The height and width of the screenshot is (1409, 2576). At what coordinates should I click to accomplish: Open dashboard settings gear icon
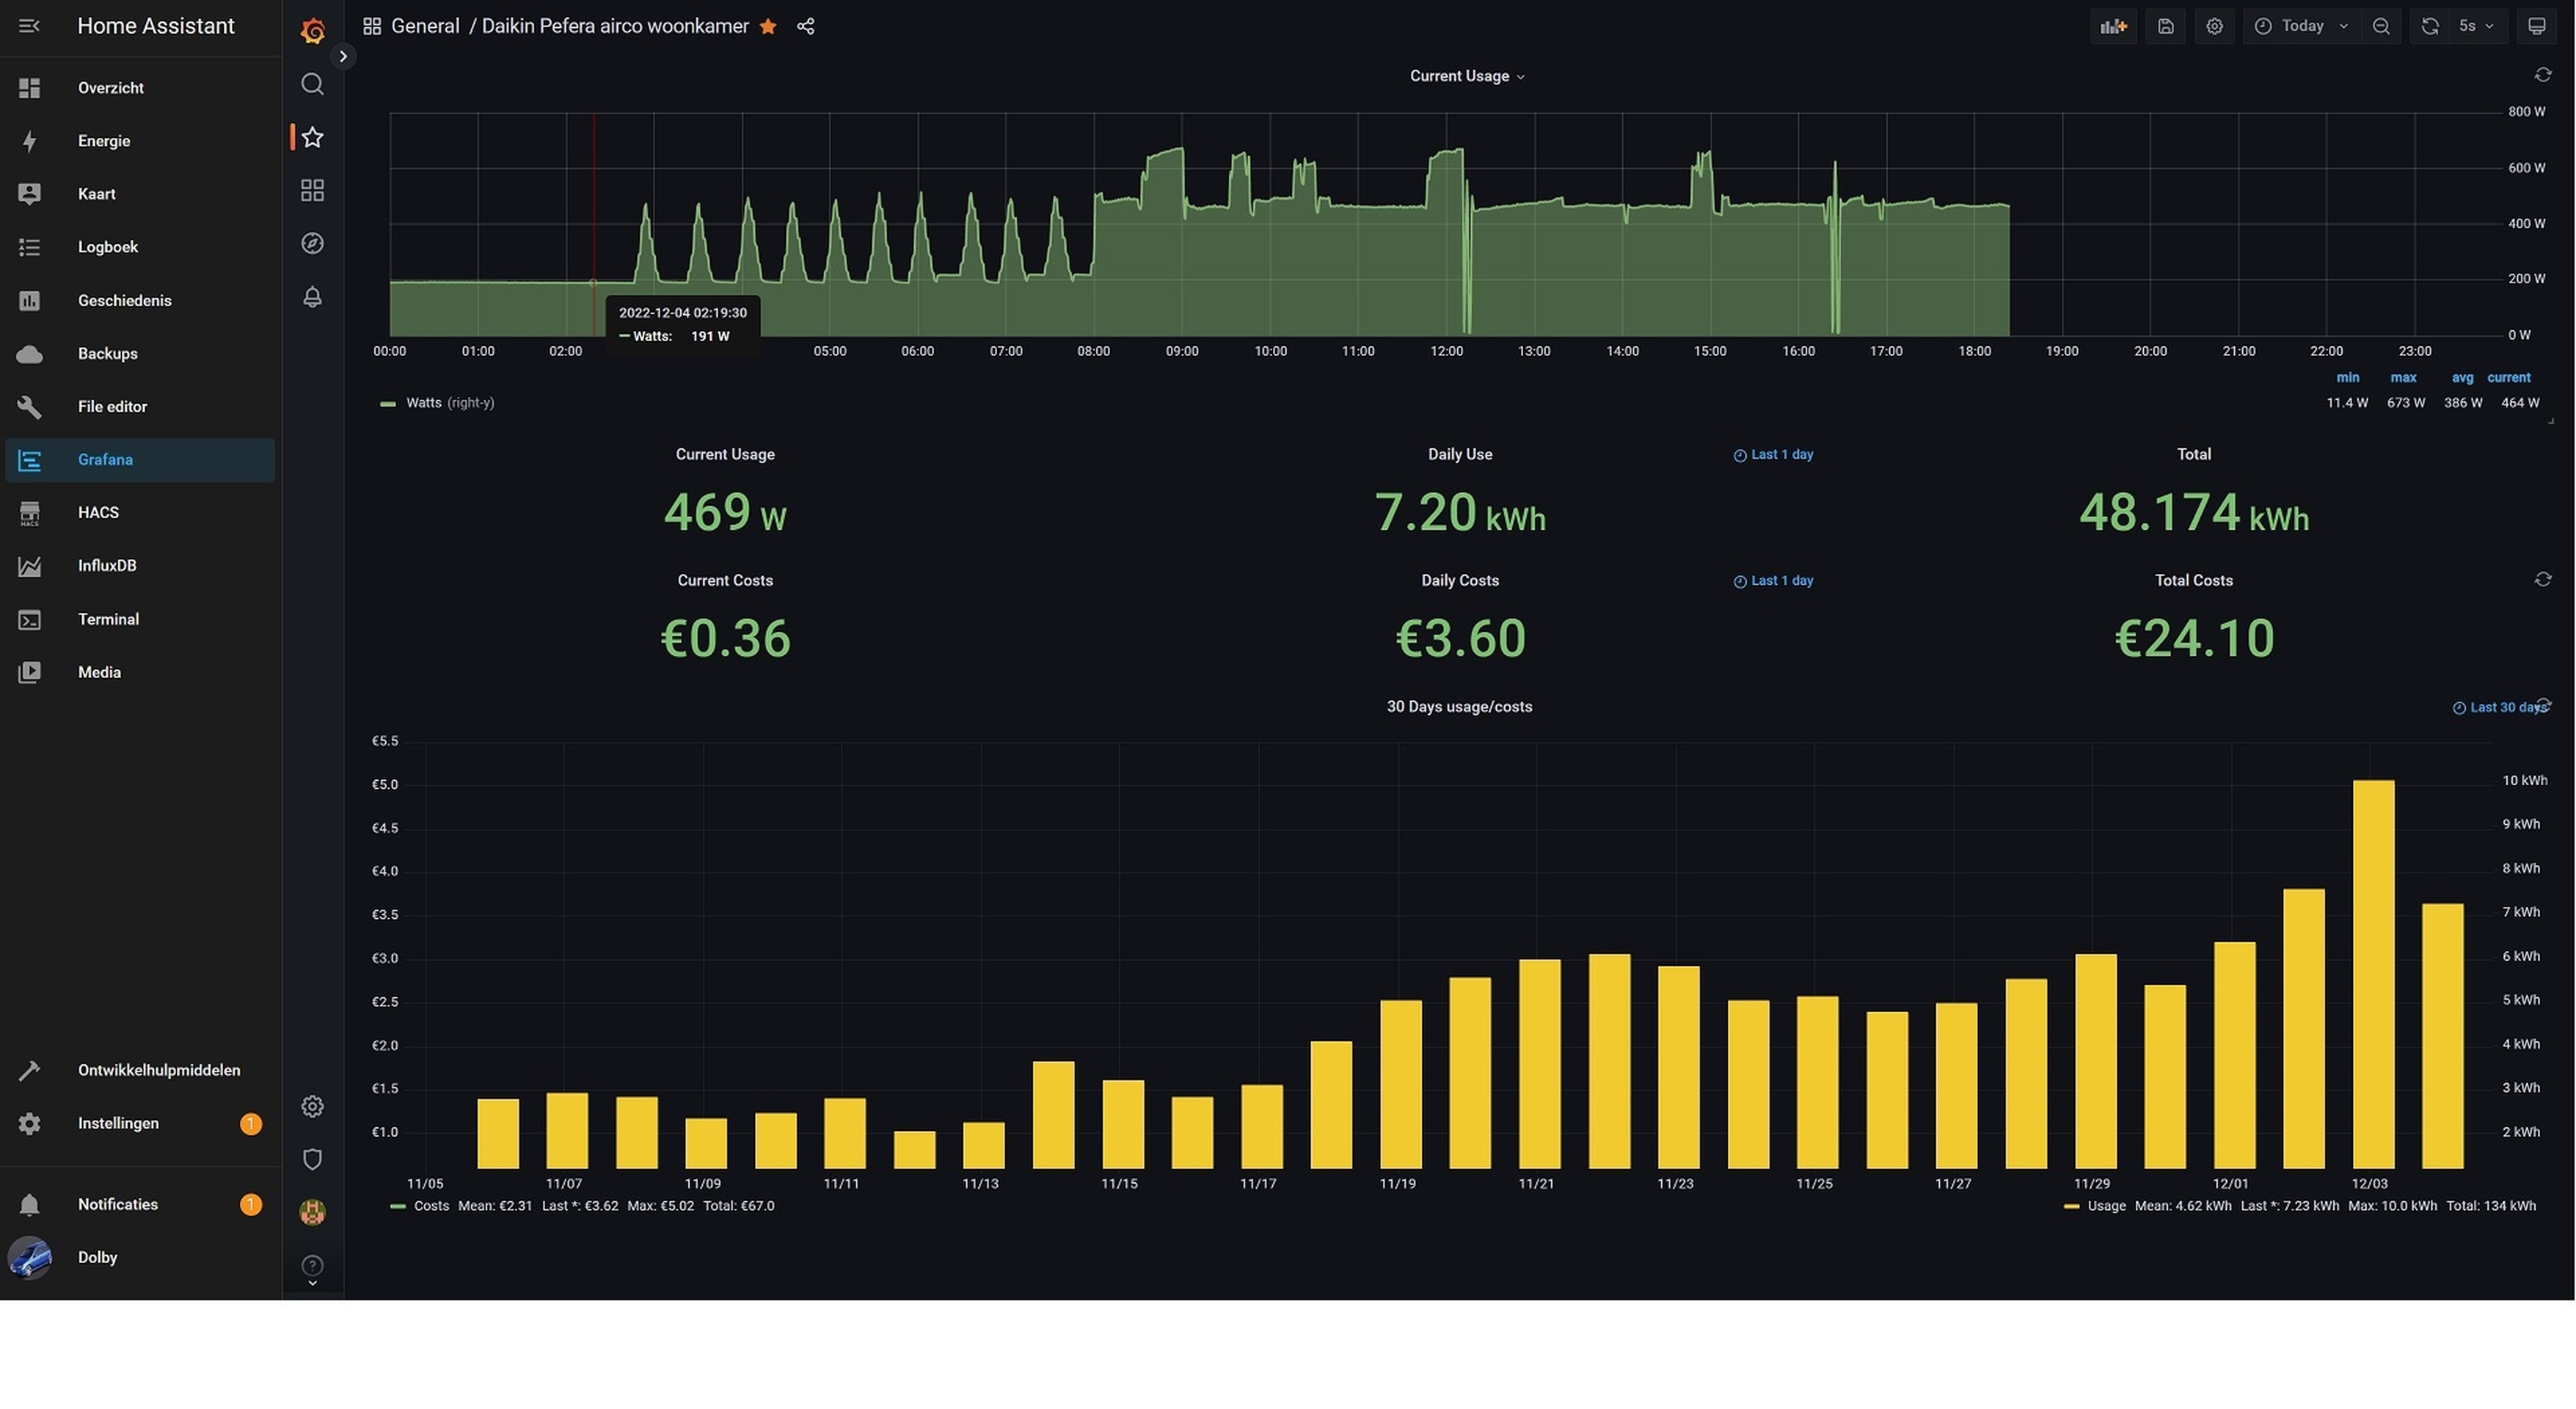click(2214, 26)
